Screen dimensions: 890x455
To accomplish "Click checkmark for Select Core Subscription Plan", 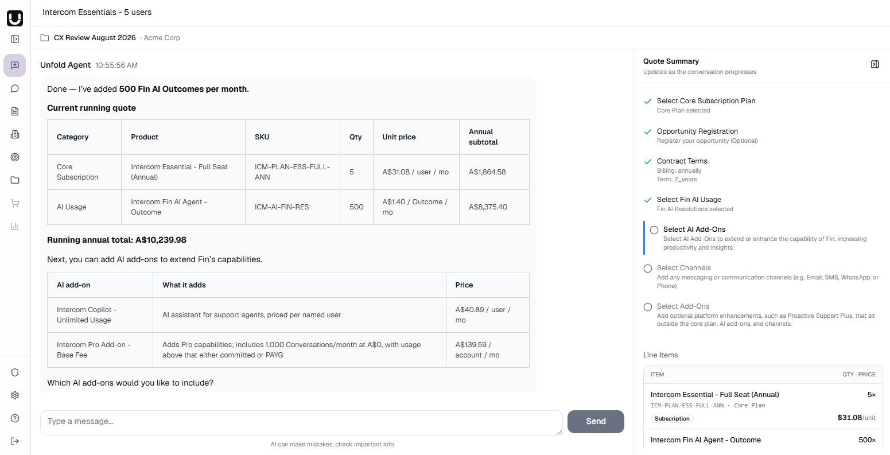I will (x=648, y=101).
